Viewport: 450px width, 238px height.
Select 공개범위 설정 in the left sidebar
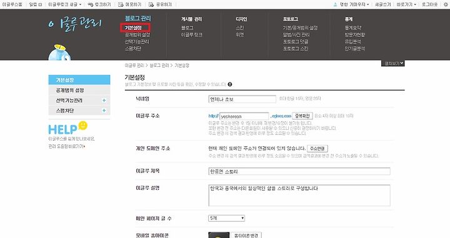[79, 90]
